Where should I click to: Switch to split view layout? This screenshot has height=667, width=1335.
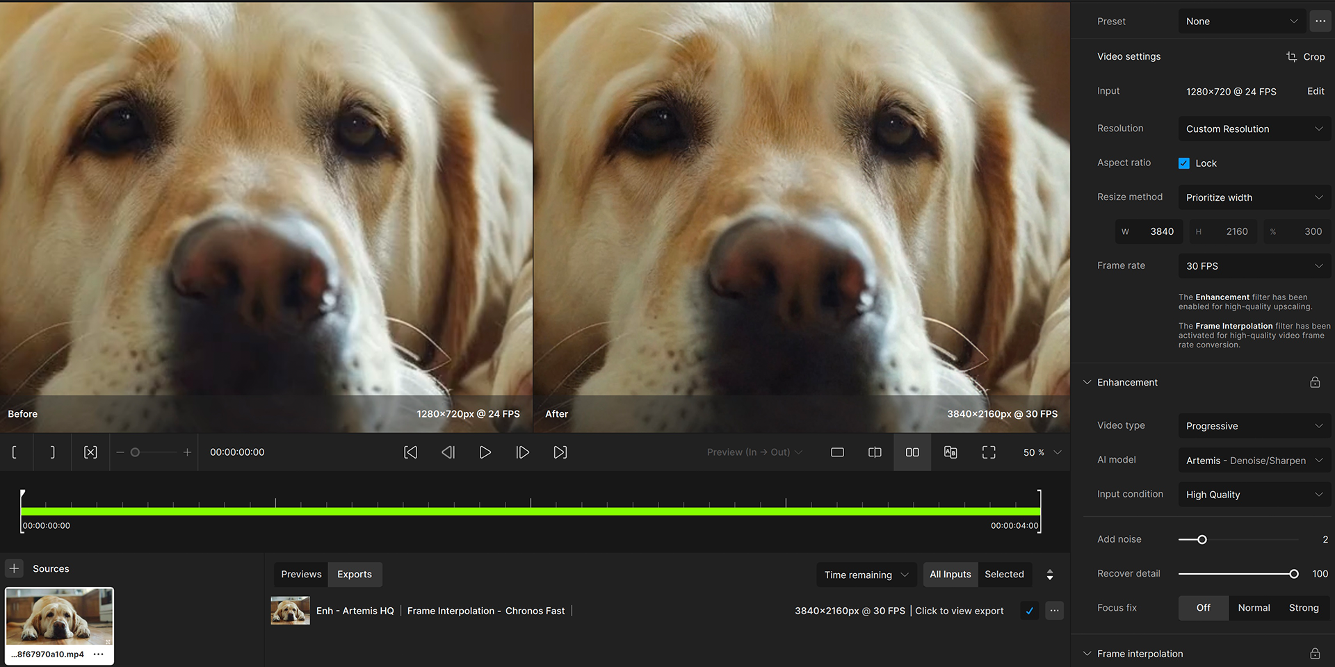(875, 452)
